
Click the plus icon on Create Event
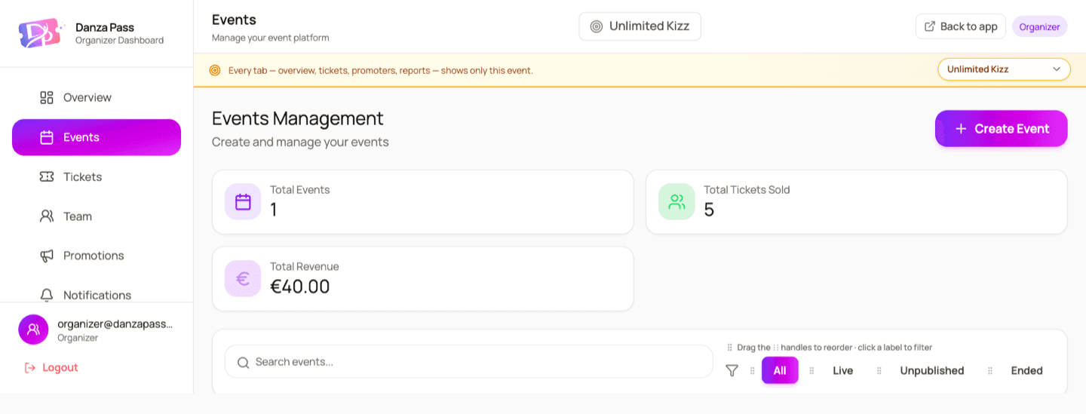pos(961,129)
